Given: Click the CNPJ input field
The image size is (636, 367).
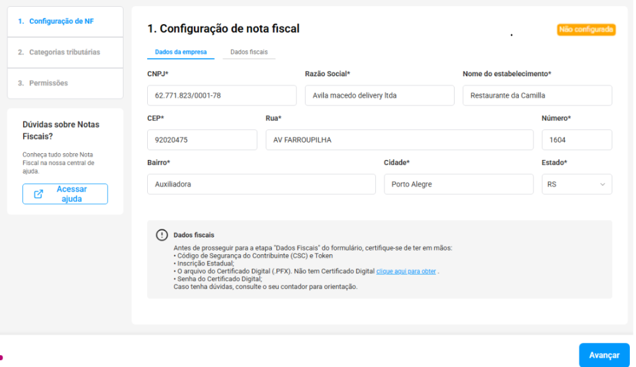Looking at the screenshot, I should (222, 95).
